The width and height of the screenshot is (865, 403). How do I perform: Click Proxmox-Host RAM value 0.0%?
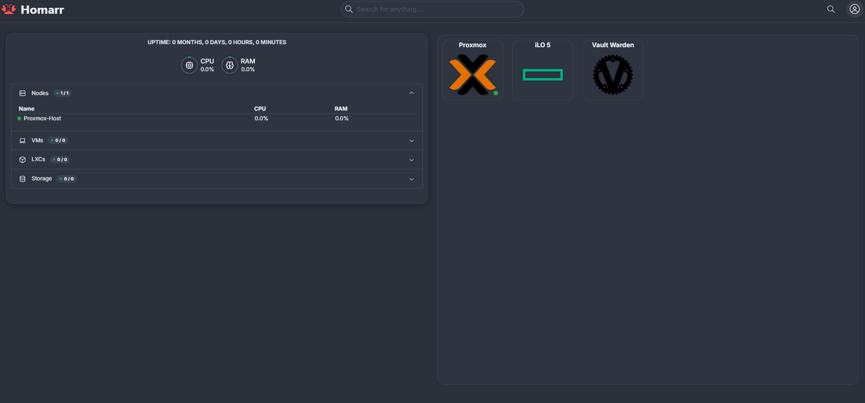pyautogui.click(x=342, y=118)
